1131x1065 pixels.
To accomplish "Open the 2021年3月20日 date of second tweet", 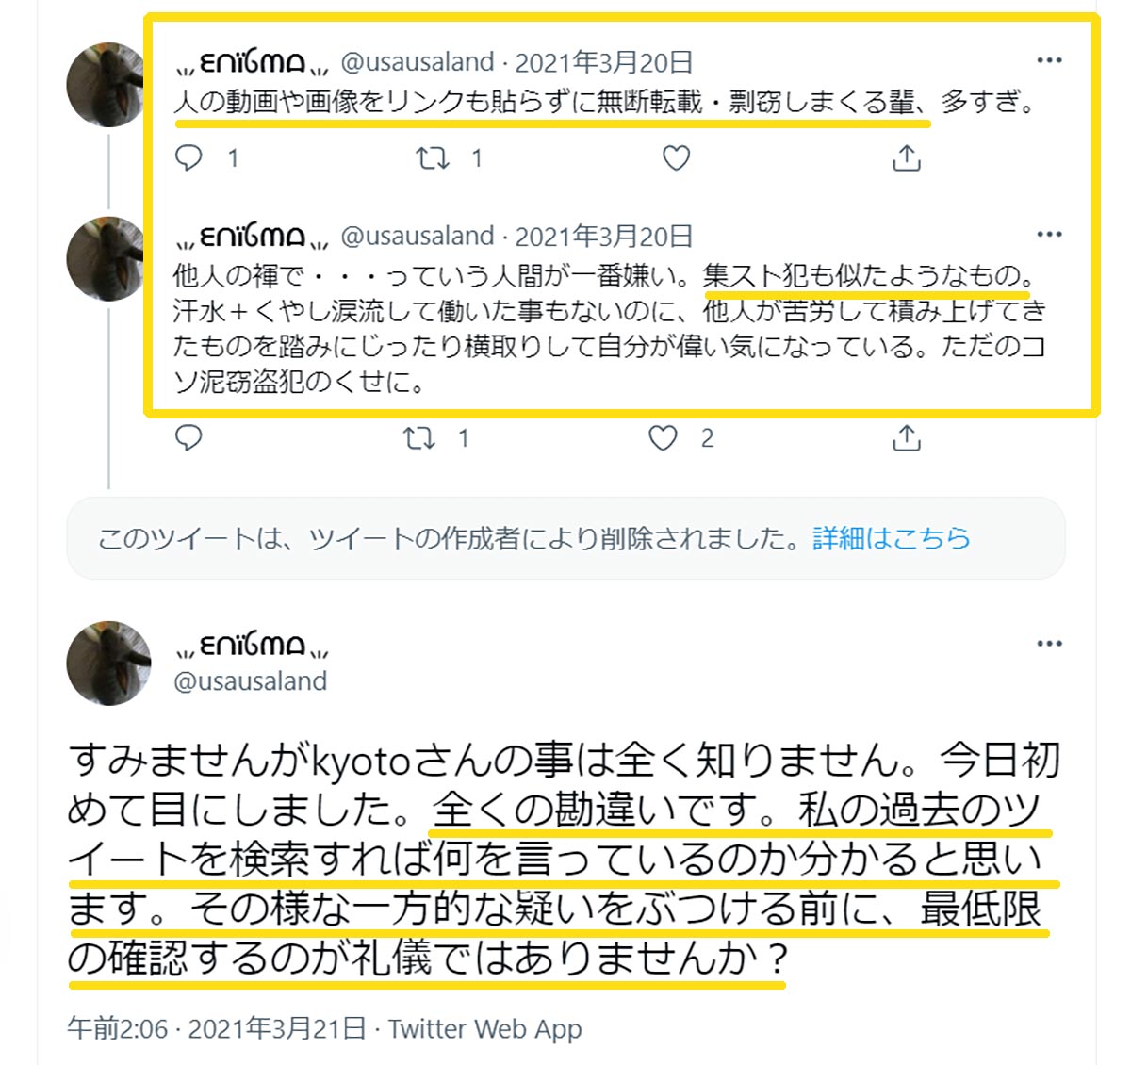I will 604,236.
